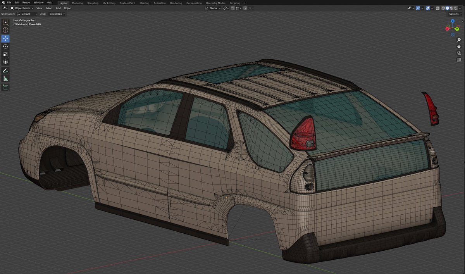The height and width of the screenshot is (274, 465).
Task: Open the Render menu
Action: 26,3
